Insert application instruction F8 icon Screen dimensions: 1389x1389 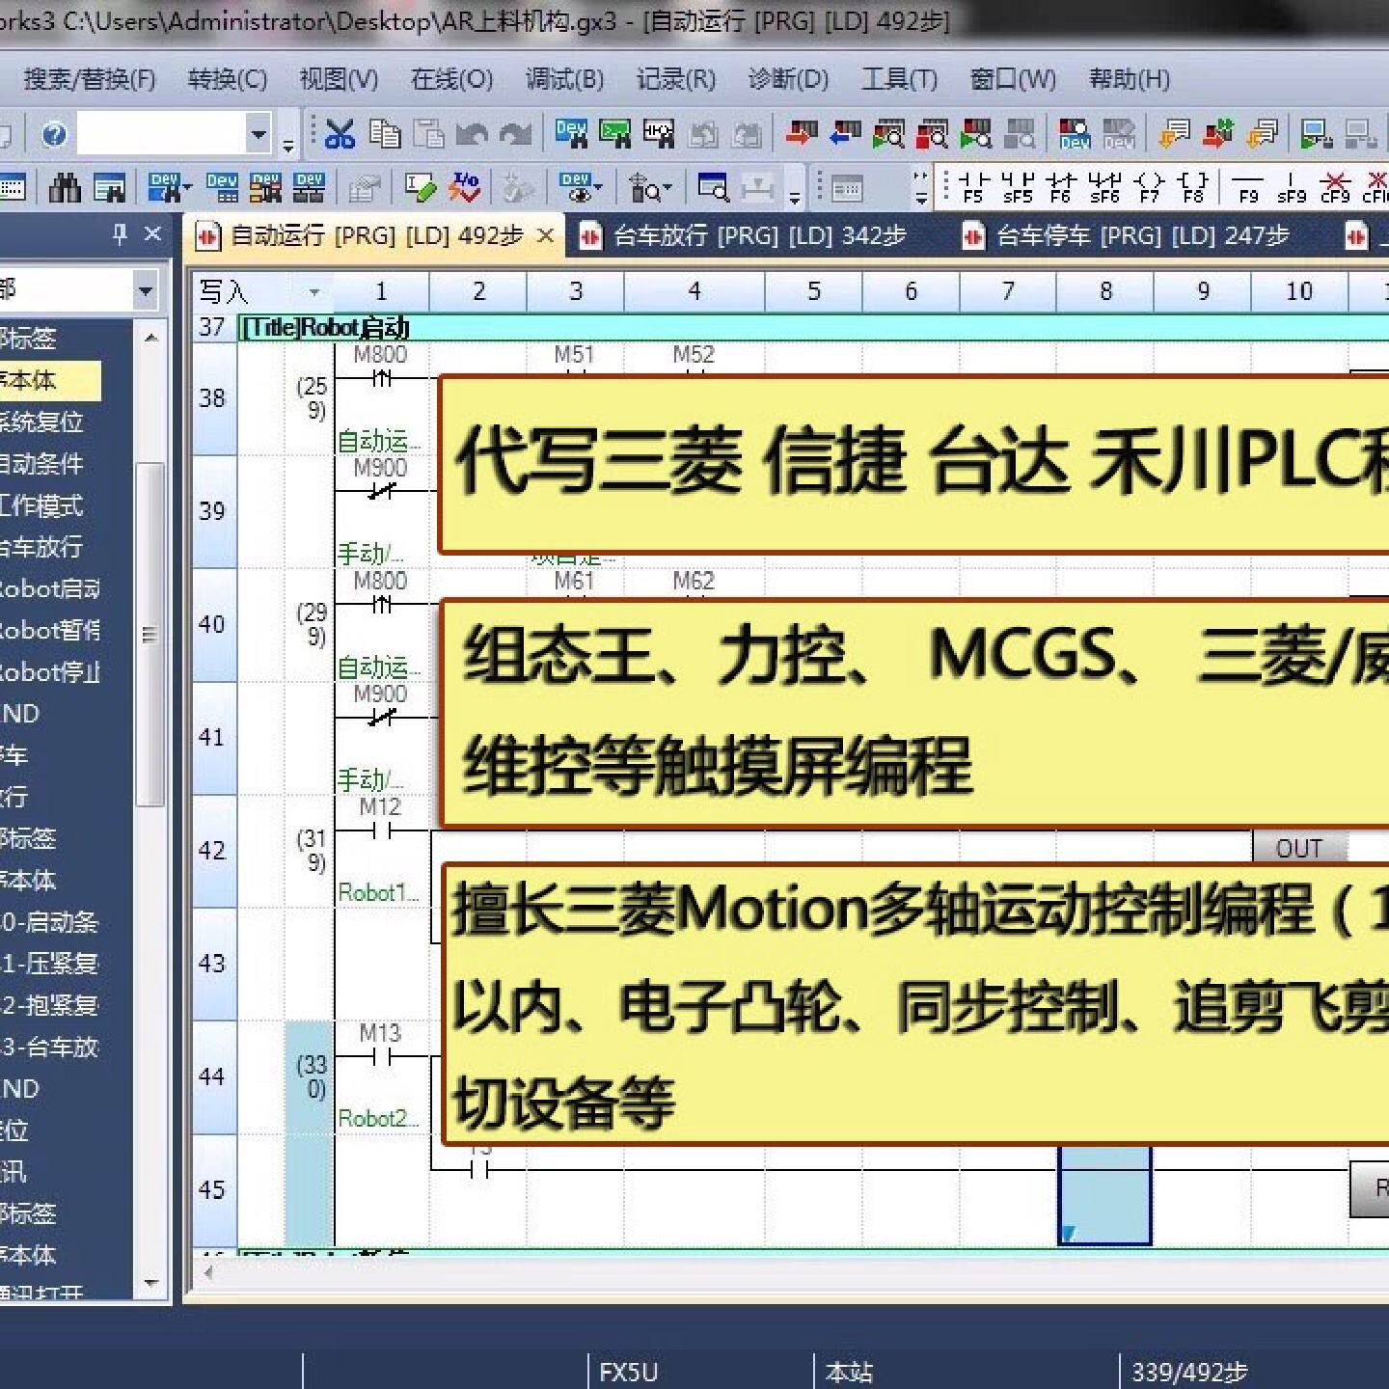coord(1193,187)
